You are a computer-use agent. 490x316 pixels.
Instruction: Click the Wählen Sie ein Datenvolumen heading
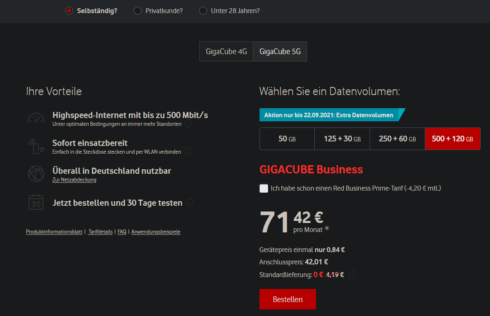(x=330, y=91)
